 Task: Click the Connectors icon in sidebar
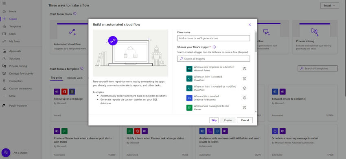(x=4, y=81)
